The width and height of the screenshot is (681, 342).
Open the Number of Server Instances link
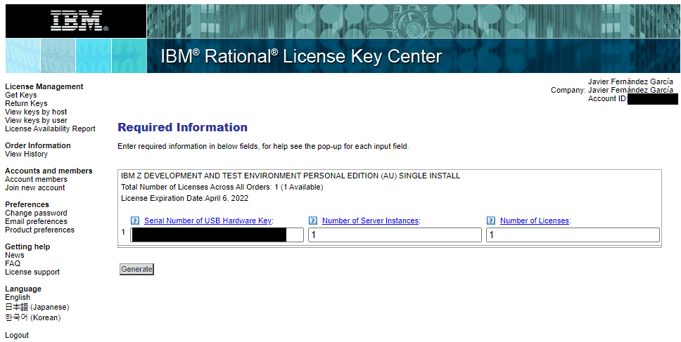tap(370, 221)
